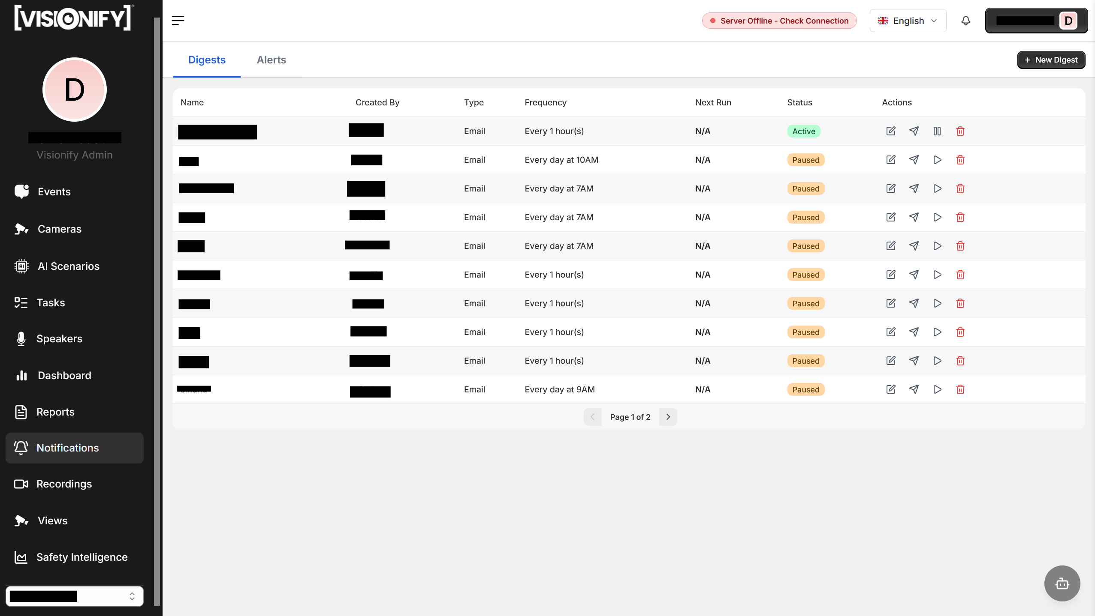This screenshot has width=1095, height=616.
Task: Open Recordings page
Action: [x=75, y=484]
